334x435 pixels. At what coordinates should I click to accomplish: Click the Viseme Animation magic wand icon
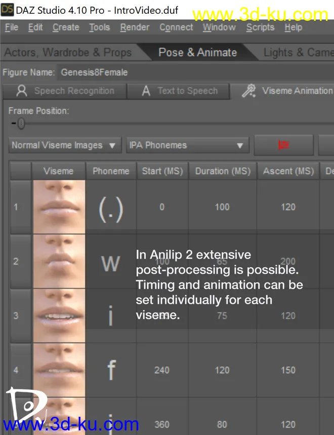click(248, 91)
